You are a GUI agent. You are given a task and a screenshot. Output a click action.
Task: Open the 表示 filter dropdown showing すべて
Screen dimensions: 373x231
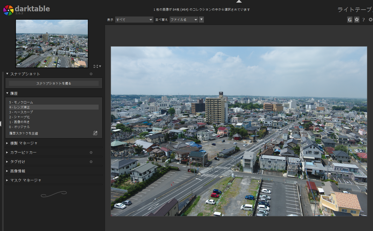[x=134, y=20]
